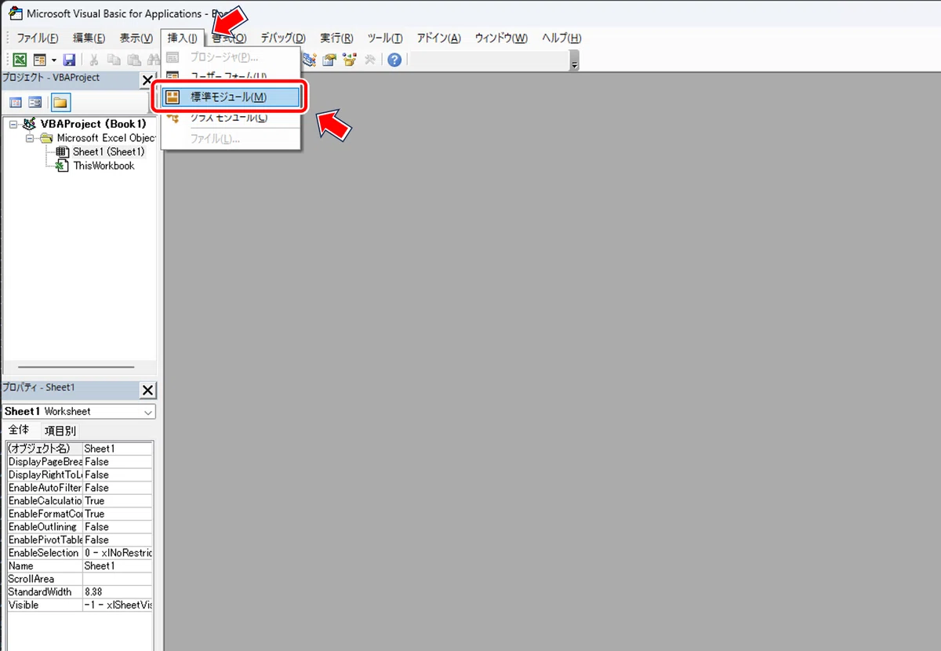Click the horizontal scrollbar in the Project panel
941x651 pixels.
(76, 366)
